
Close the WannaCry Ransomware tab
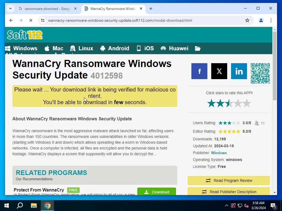click(141, 9)
